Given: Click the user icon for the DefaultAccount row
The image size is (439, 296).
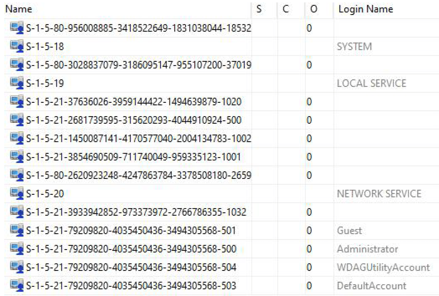Looking at the screenshot, I should [17, 286].
